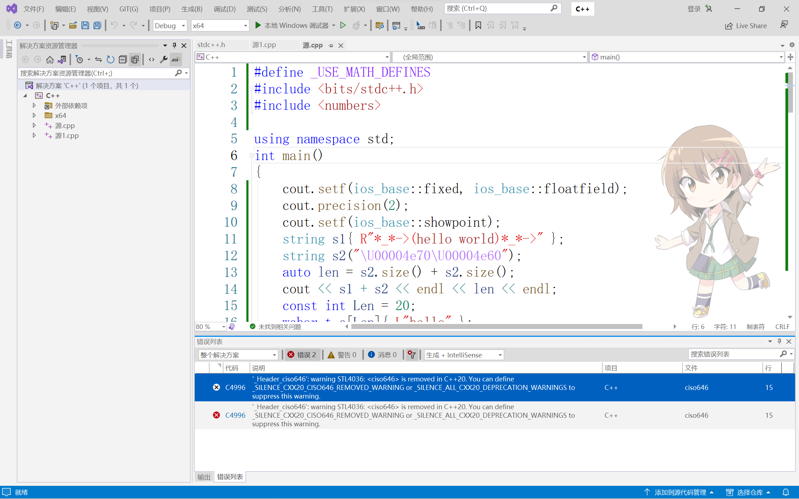Open Home in Solution Explorer toolbar
799x499 pixels.
click(50, 60)
